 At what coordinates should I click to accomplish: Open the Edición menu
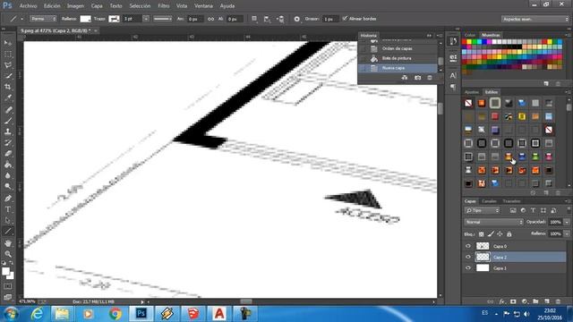pyautogui.click(x=52, y=6)
